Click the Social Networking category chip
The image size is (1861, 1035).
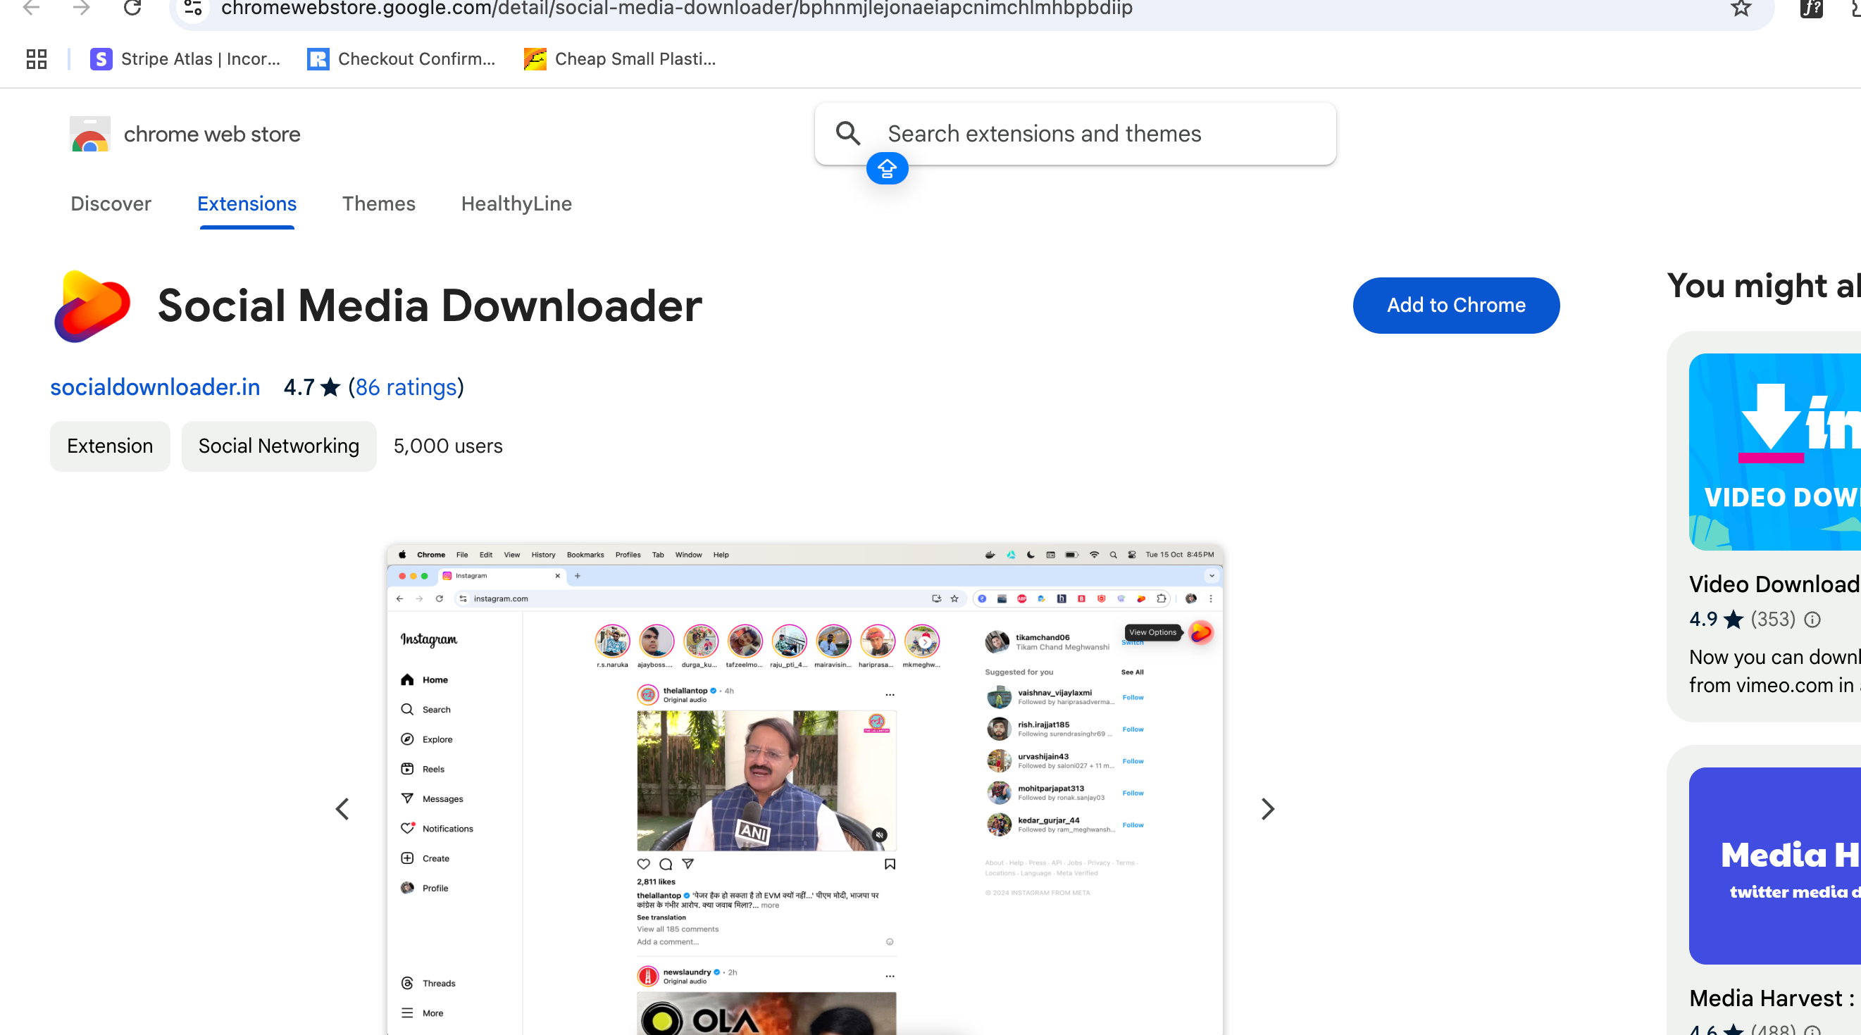[279, 446]
